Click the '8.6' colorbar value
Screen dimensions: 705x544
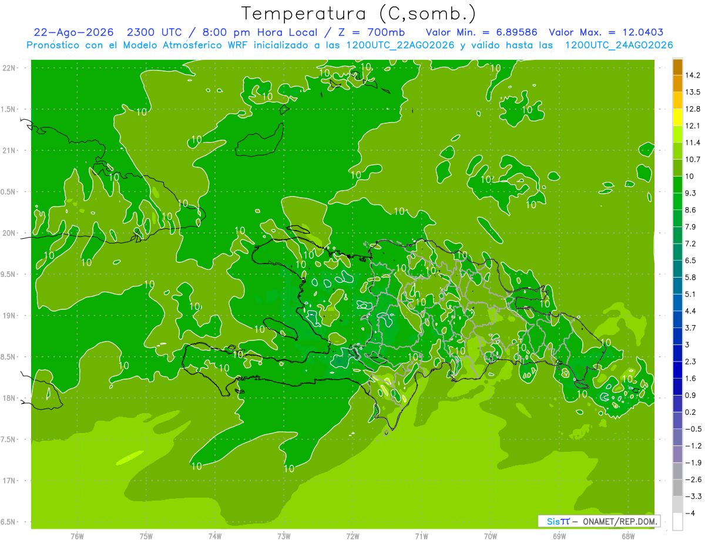[x=690, y=210]
